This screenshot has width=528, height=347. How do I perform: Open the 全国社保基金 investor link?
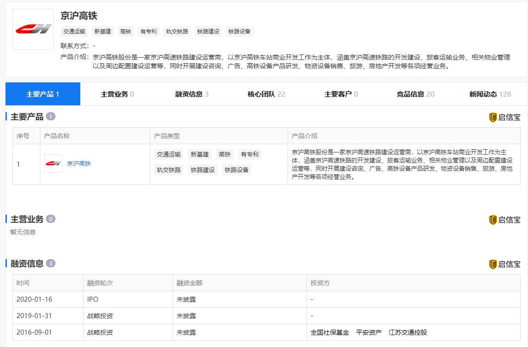pos(330,332)
